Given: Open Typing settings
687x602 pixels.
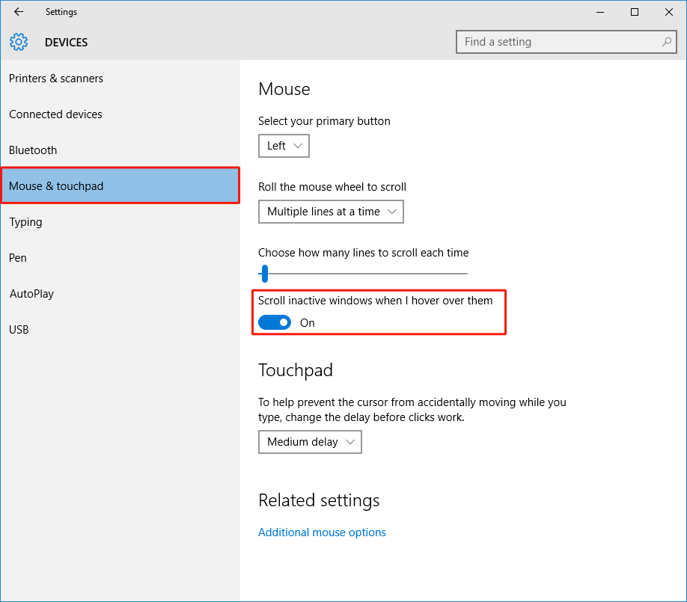Looking at the screenshot, I should tap(25, 222).
